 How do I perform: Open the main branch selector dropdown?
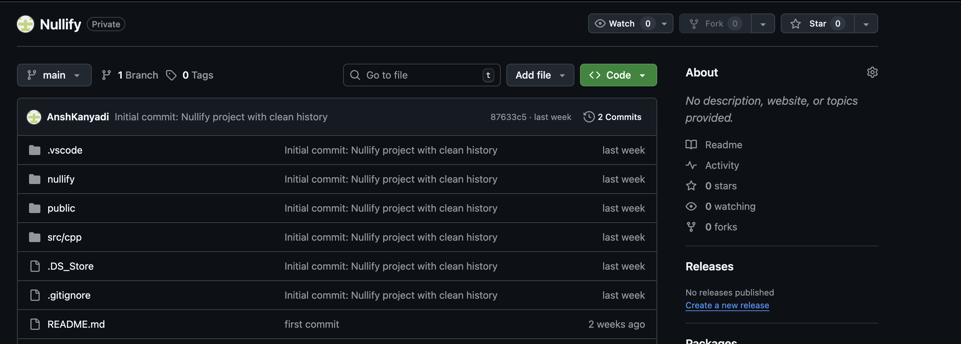54,75
